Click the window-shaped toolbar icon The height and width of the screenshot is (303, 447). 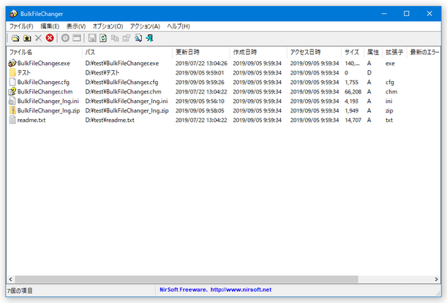click(x=77, y=38)
